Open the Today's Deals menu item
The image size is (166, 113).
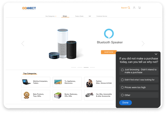79,16
